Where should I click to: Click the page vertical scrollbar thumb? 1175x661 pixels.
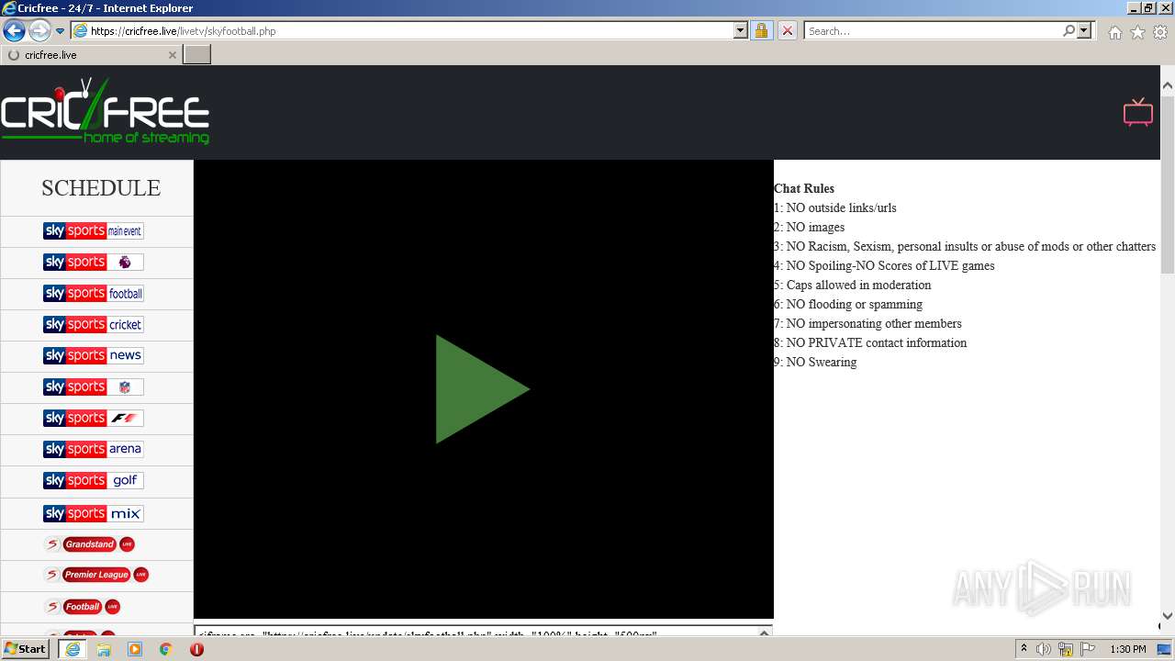1168,184
